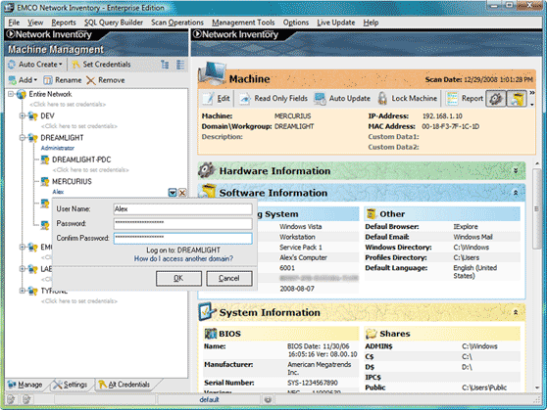547x410 pixels.
Task: Click the Lock Machine button
Action: point(408,99)
